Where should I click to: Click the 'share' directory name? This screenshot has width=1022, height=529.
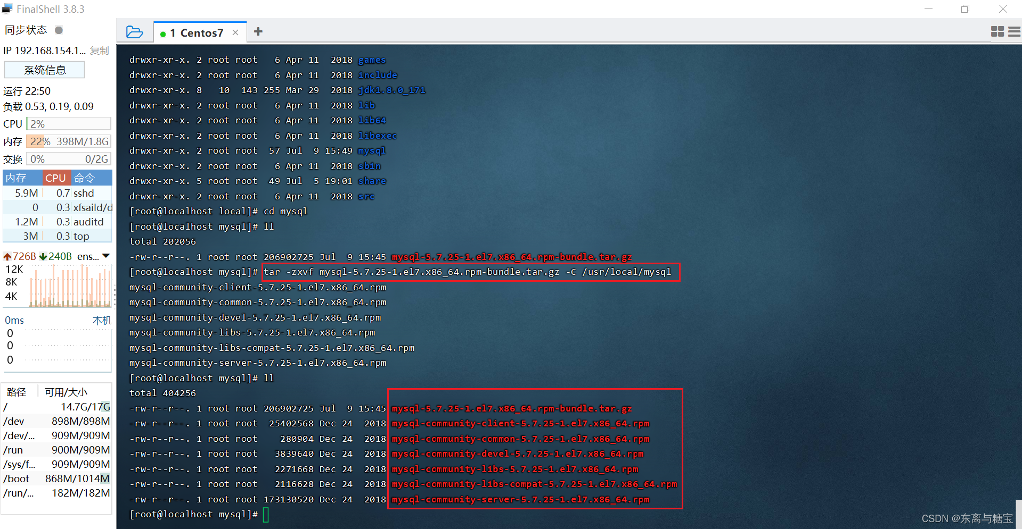[x=372, y=181]
